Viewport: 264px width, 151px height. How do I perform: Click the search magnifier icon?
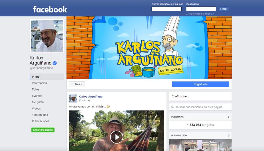pyautogui.click(x=173, y=107)
